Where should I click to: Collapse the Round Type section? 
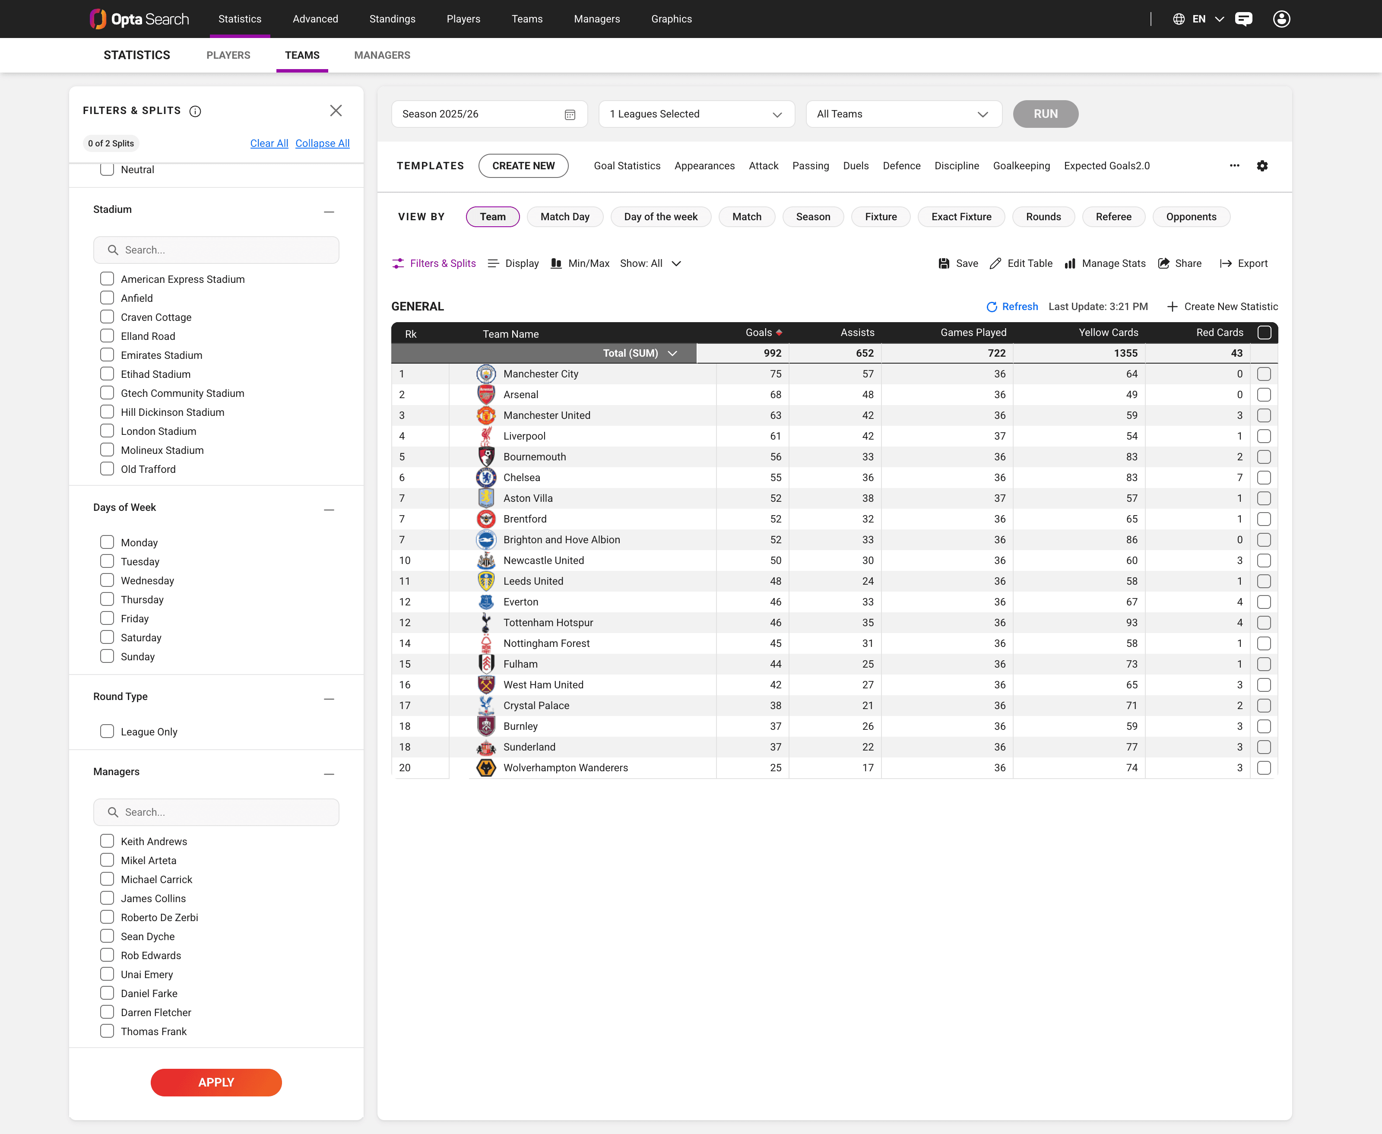(x=329, y=699)
